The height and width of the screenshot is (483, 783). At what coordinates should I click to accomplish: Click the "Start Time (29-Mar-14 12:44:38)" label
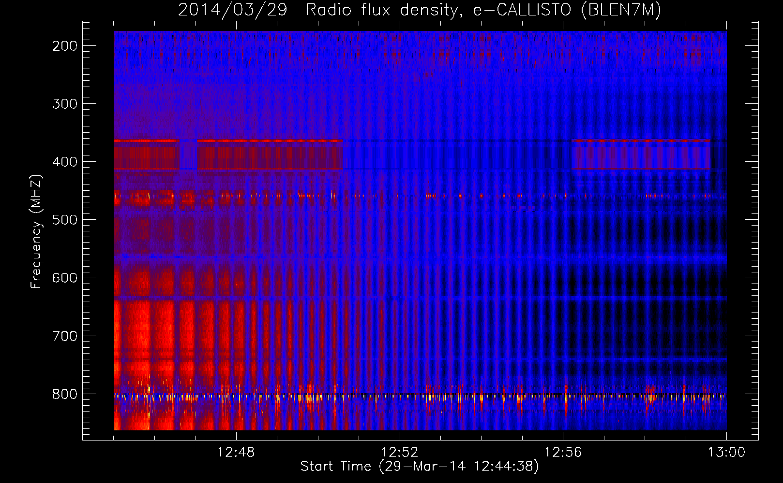tap(420, 467)
